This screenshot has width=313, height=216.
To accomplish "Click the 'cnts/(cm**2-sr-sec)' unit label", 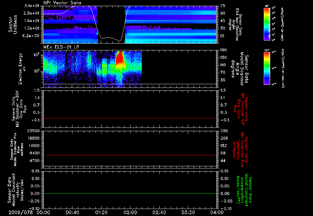I will (x=282, y=24).
